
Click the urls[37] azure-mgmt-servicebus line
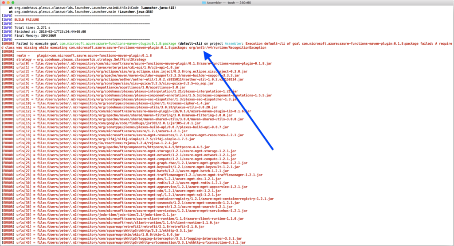click(x=125, y=211)
